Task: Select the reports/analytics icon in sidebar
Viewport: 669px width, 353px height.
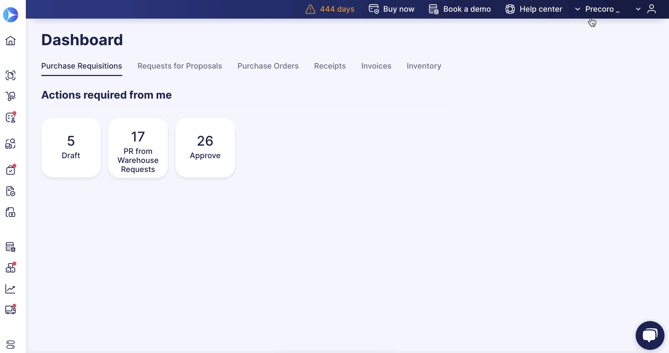Action: [x=11, y=288]
